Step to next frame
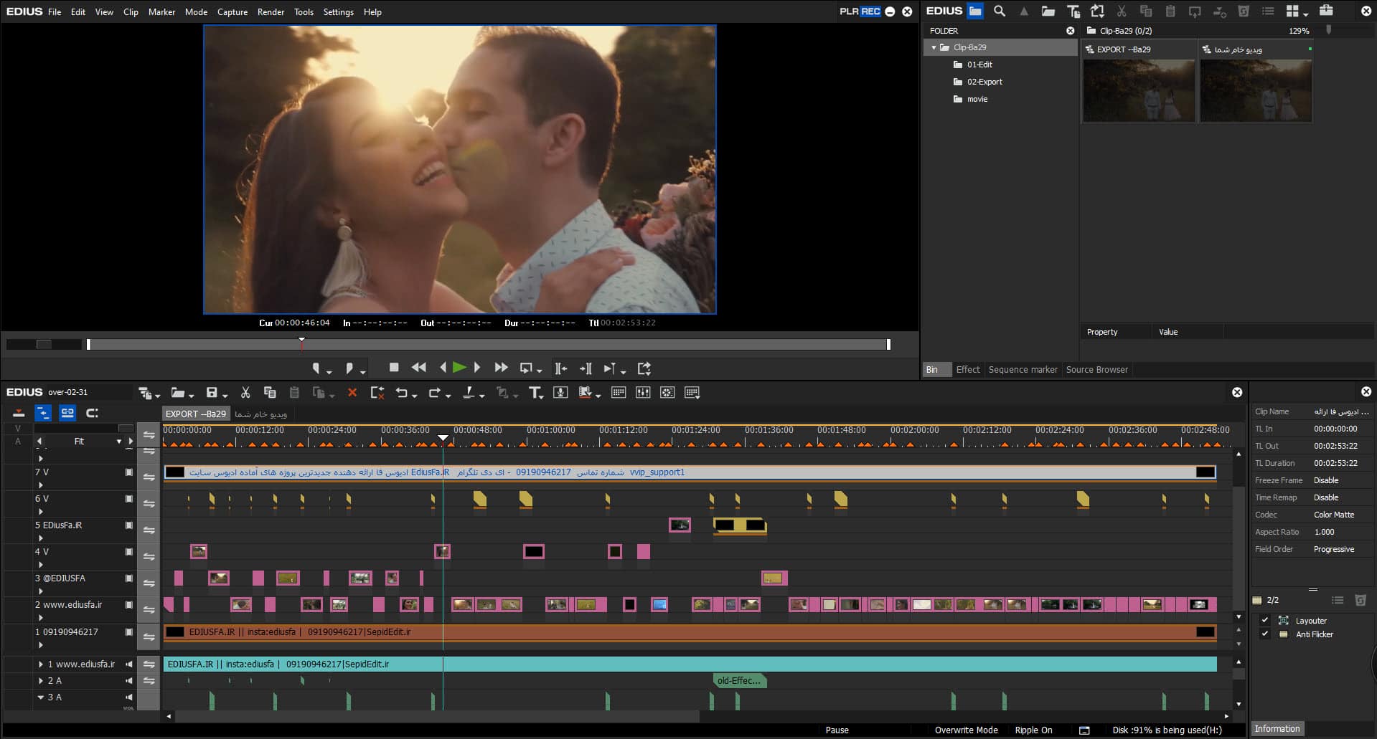Viewport: 1377px width, 739px height. click(477, 367)
